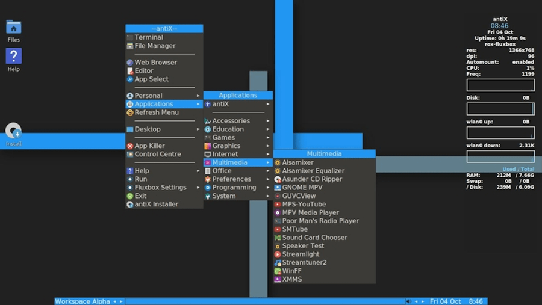Launch Alsamixer Equalizer

pos(324,171)
